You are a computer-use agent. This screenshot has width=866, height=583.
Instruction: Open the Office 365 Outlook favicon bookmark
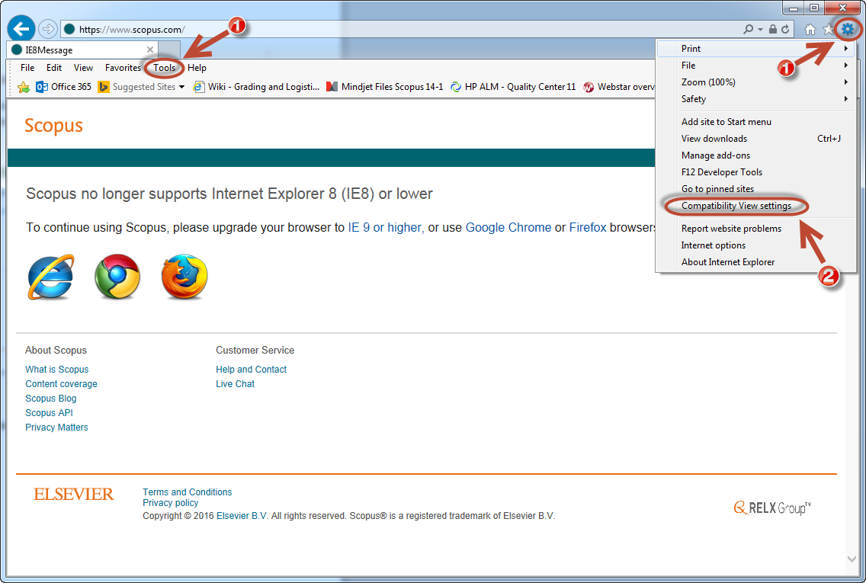point(41,87)
